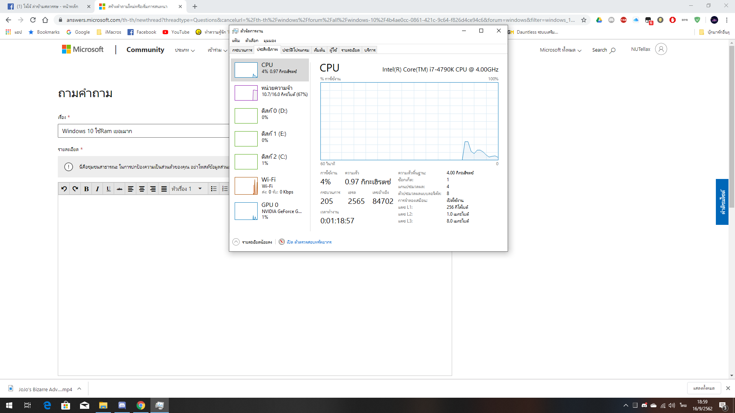The width and height of the screenshot is (735, 413).
Task: Open the Task Manager View menu
Action: coord(269,41)
